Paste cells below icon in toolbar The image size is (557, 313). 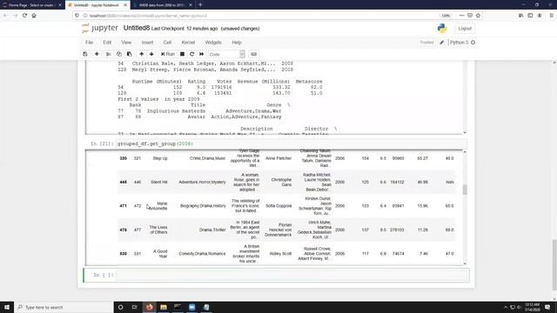click(130, 54)
